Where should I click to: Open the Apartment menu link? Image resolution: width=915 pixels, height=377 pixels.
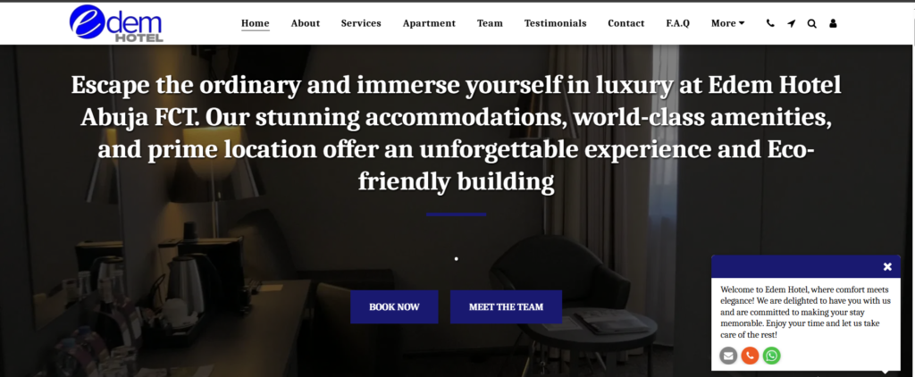[429, 23]
